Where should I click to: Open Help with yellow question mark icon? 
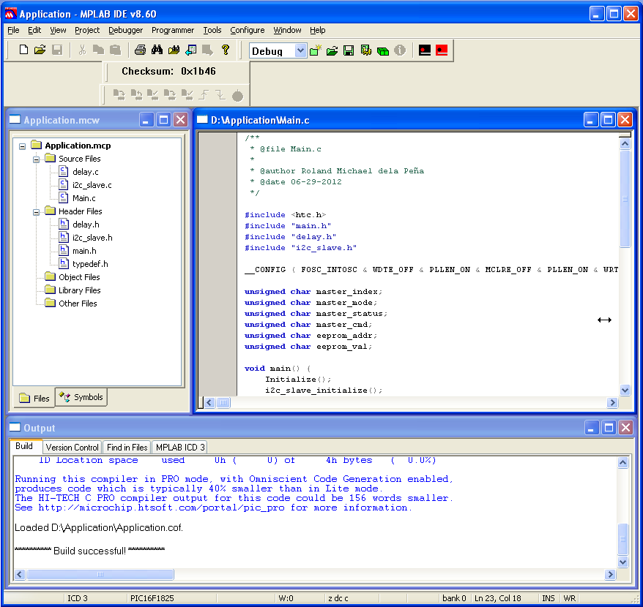click(x=225, y=50)
